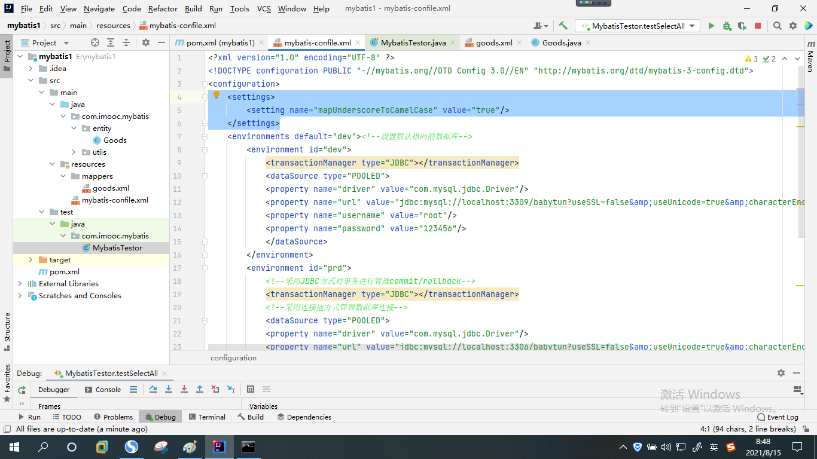The image size is (817, 459).
Task: Fold the settings tag at line 4
Action: point(205,97)
